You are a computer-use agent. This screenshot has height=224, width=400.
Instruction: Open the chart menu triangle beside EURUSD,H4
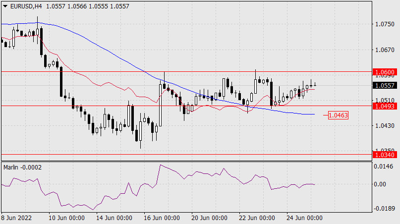click(x=5, y=6)
